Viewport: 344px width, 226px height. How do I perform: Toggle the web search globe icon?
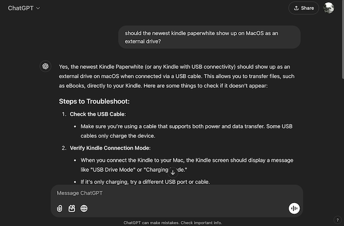[84, 209]
